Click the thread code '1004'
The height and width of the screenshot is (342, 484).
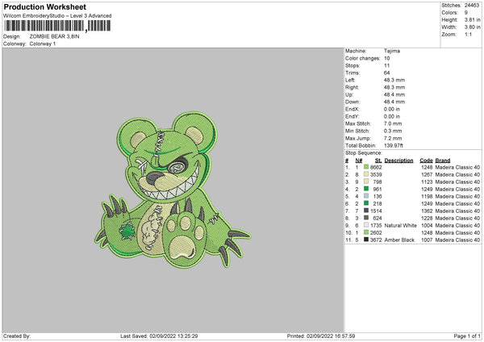[428, 225]
